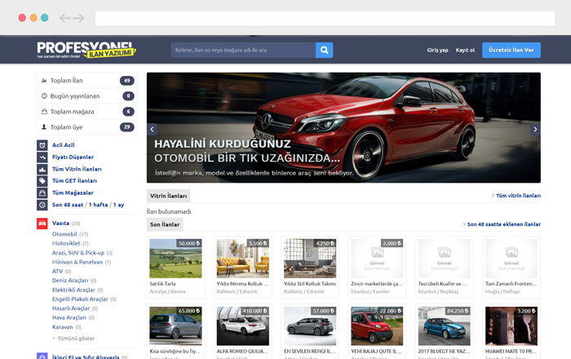The image size is (571, 359).
Task: Open the Yıldız Minima Koltuk listing thumbnail
Action: point(243,259)
